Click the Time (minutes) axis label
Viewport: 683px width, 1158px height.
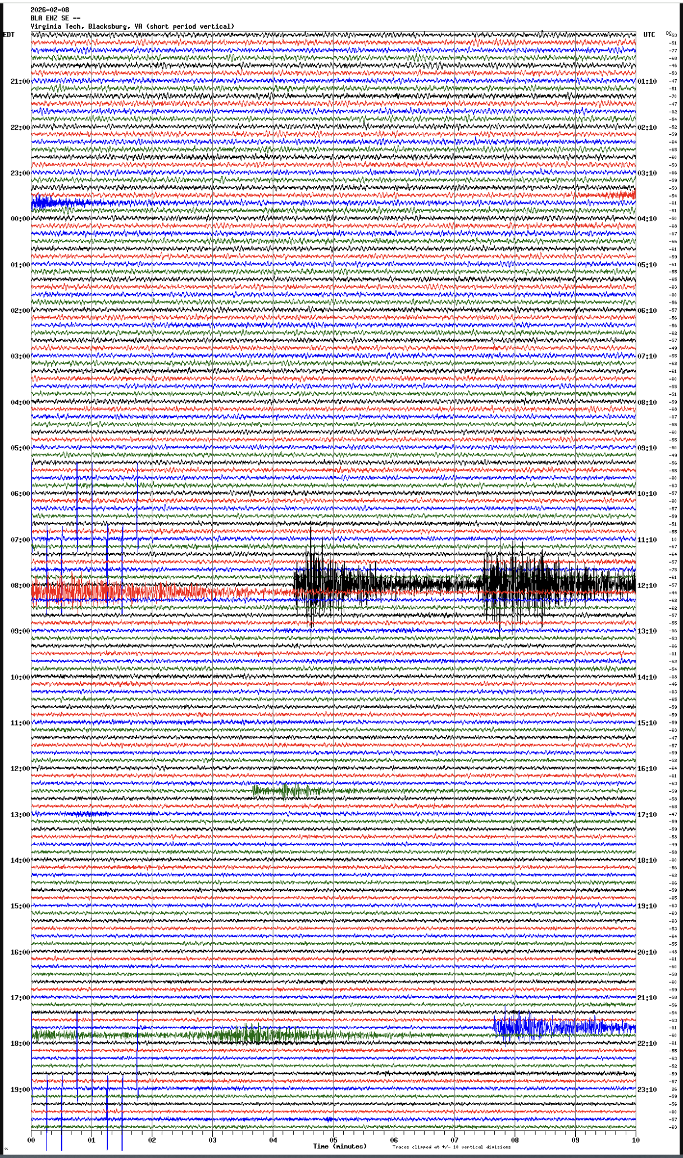340,1146
